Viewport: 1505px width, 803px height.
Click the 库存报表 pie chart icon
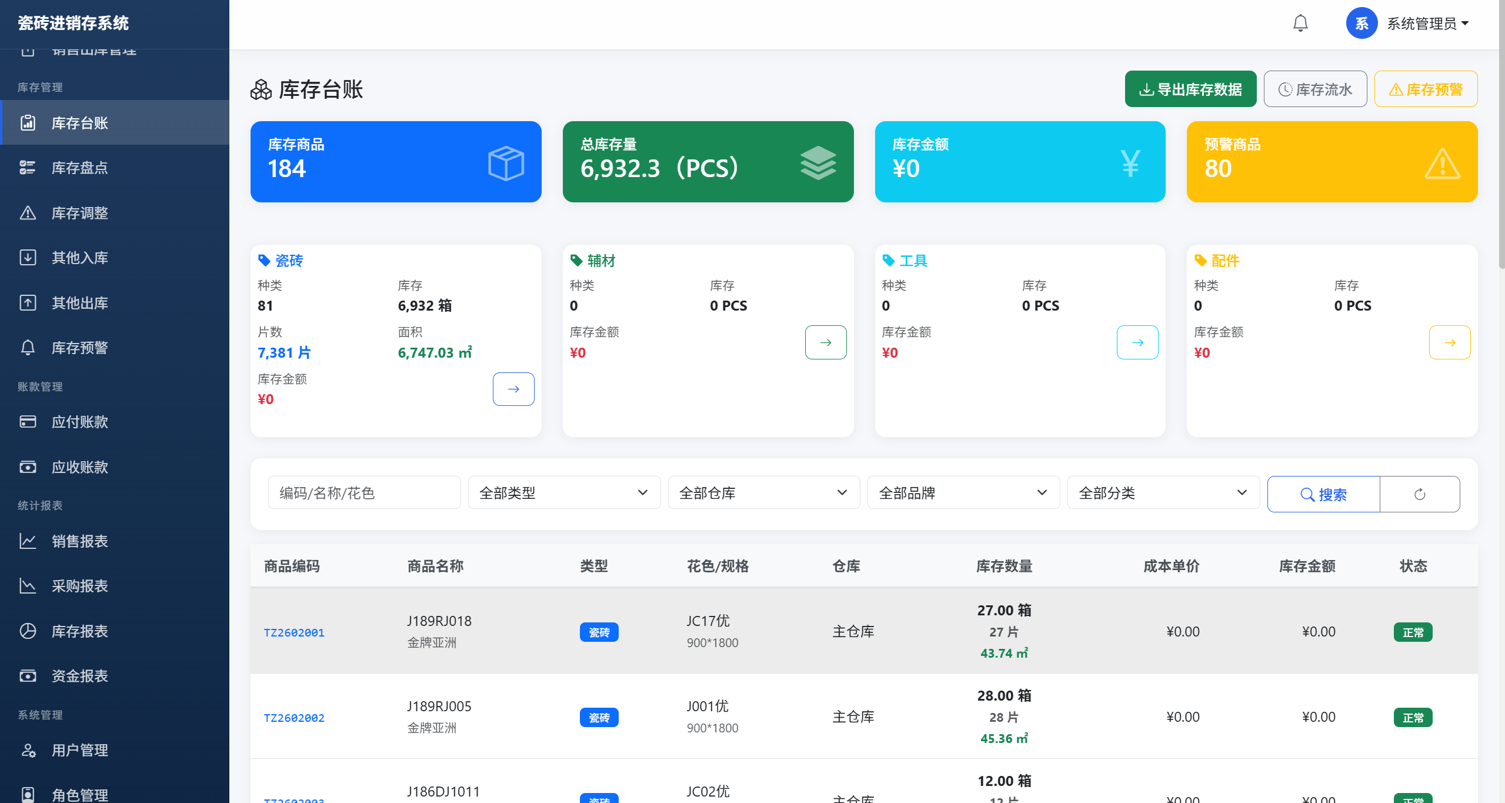pyautogui.click(x=28, y=631)
